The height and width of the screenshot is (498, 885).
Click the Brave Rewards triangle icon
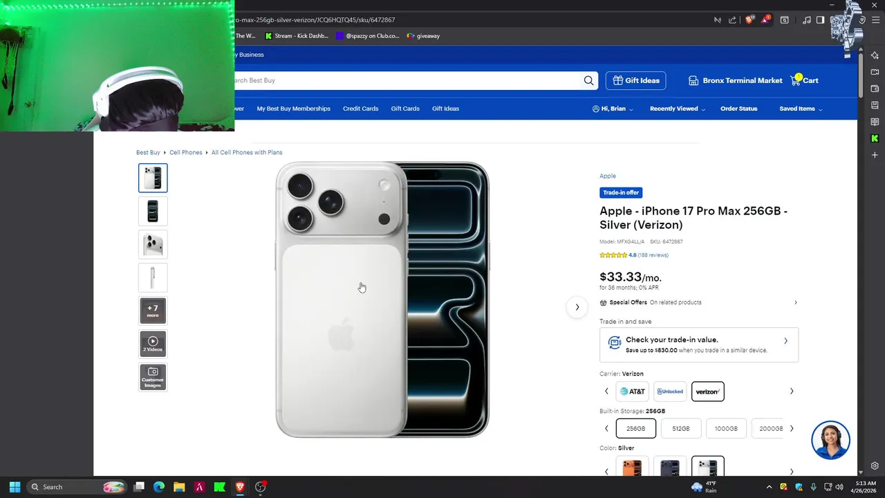(765, 20)
